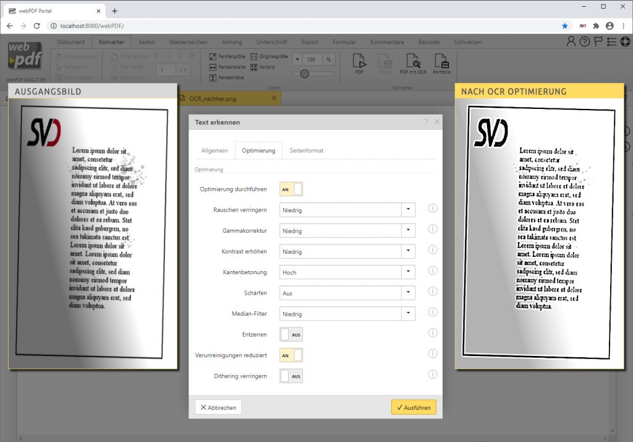Close the Text erkennen dialog

pyautogui.click(x=437, y=122)
